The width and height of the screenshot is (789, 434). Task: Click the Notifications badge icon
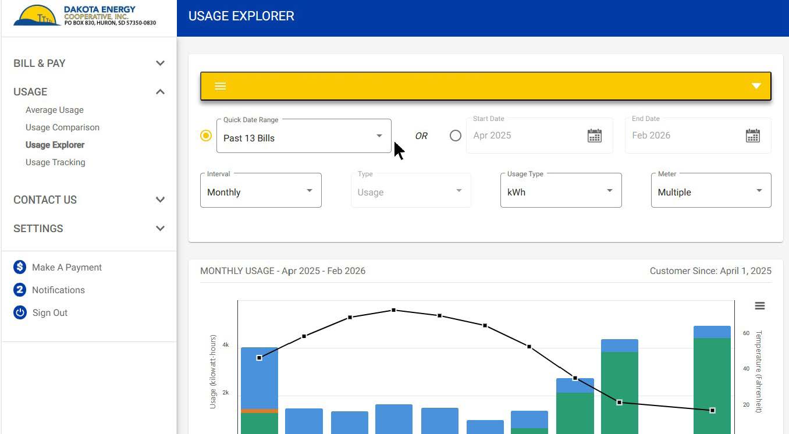pos(20,290)
